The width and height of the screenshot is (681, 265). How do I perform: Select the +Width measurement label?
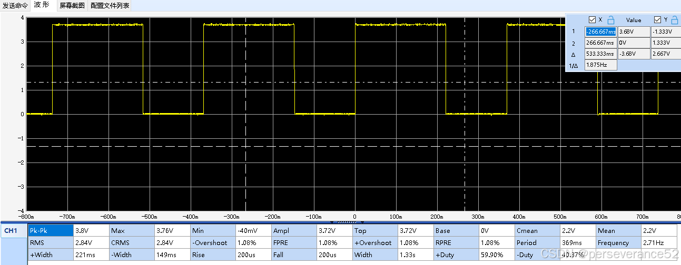click(51, 254)
